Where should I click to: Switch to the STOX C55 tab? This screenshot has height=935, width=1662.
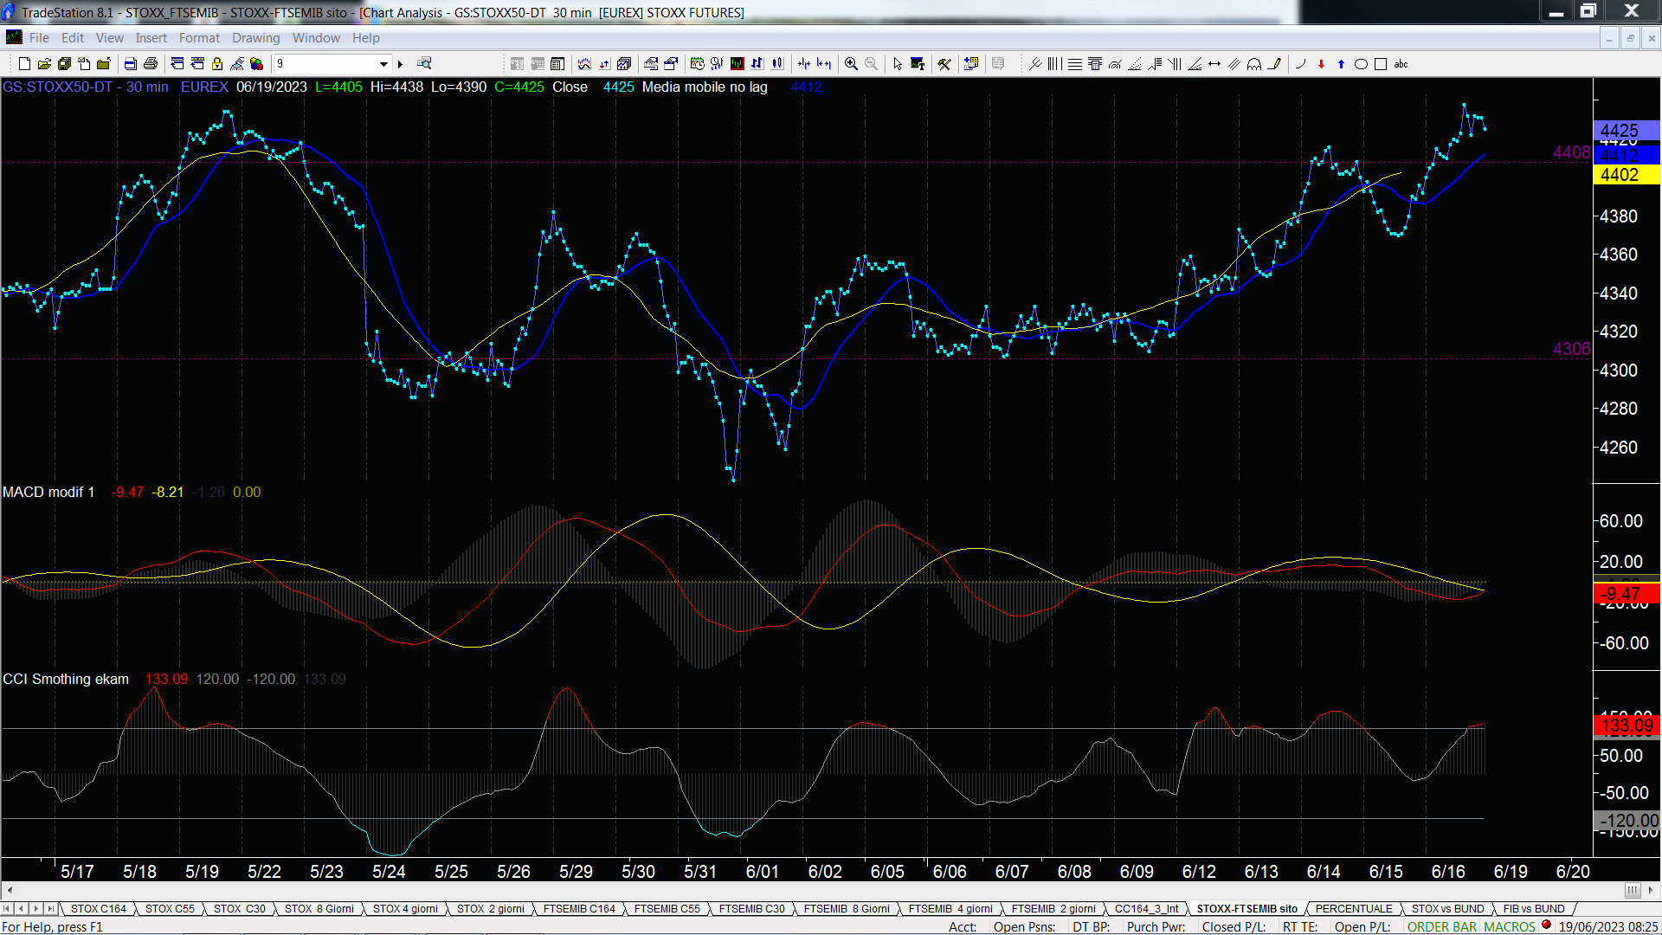(x=170, y=909)
